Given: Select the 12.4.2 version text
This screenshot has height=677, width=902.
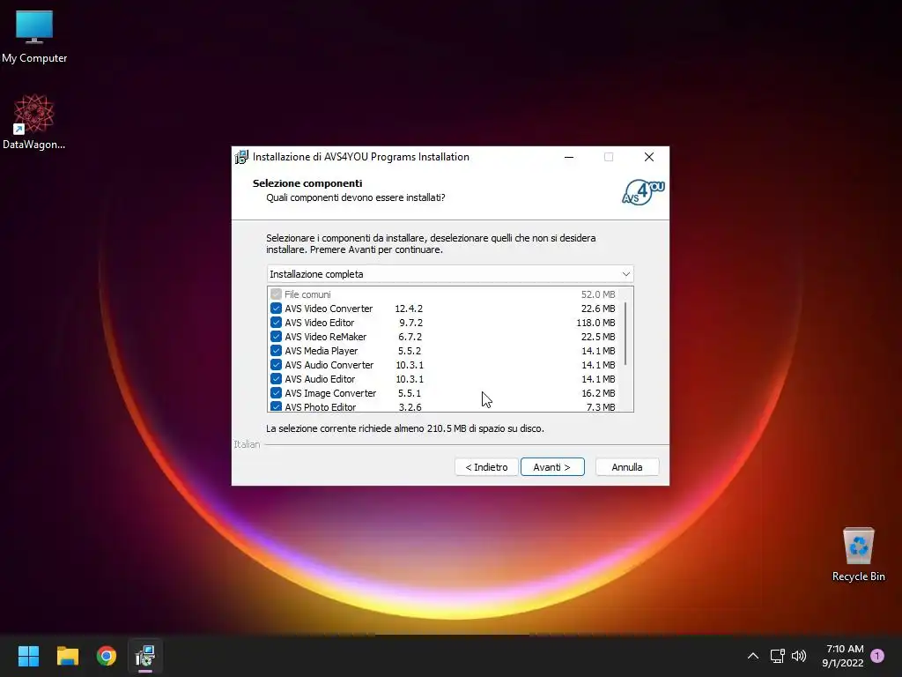Looking at the screenshot, I should point(409,309).
